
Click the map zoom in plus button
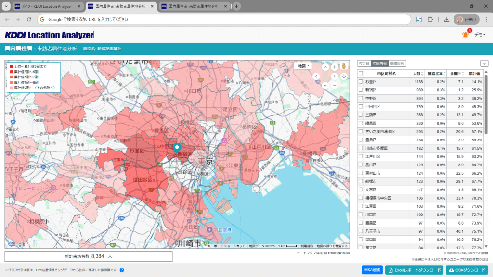click(x=335, y=67)
